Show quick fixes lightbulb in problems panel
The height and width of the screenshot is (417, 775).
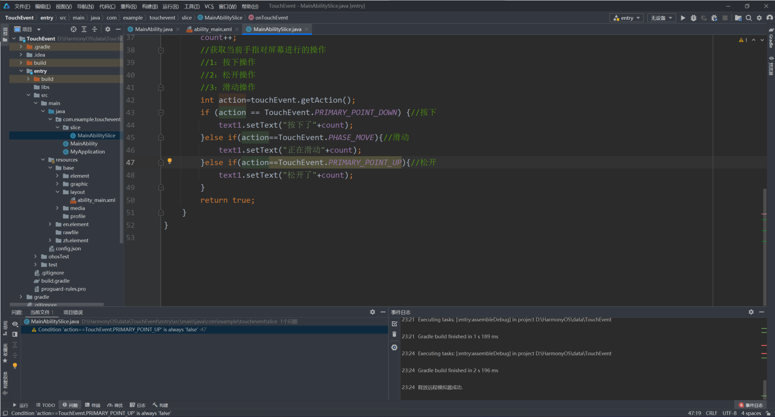[15, 366]
